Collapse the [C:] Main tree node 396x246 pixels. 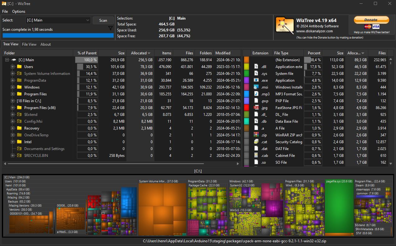click(x=7, y=60)
